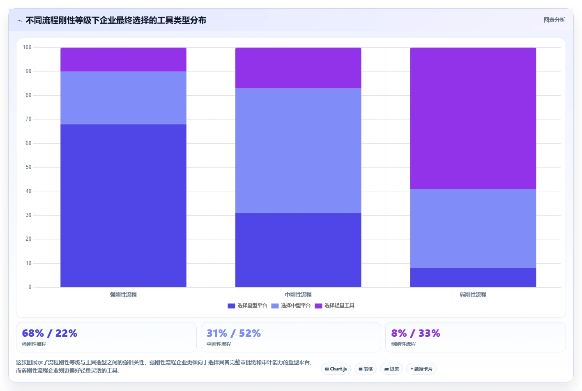The width and height of the screenshot is (582, 391).
Task: Toggle the 选择中型平台 legend series
Action: pos(291,306)
